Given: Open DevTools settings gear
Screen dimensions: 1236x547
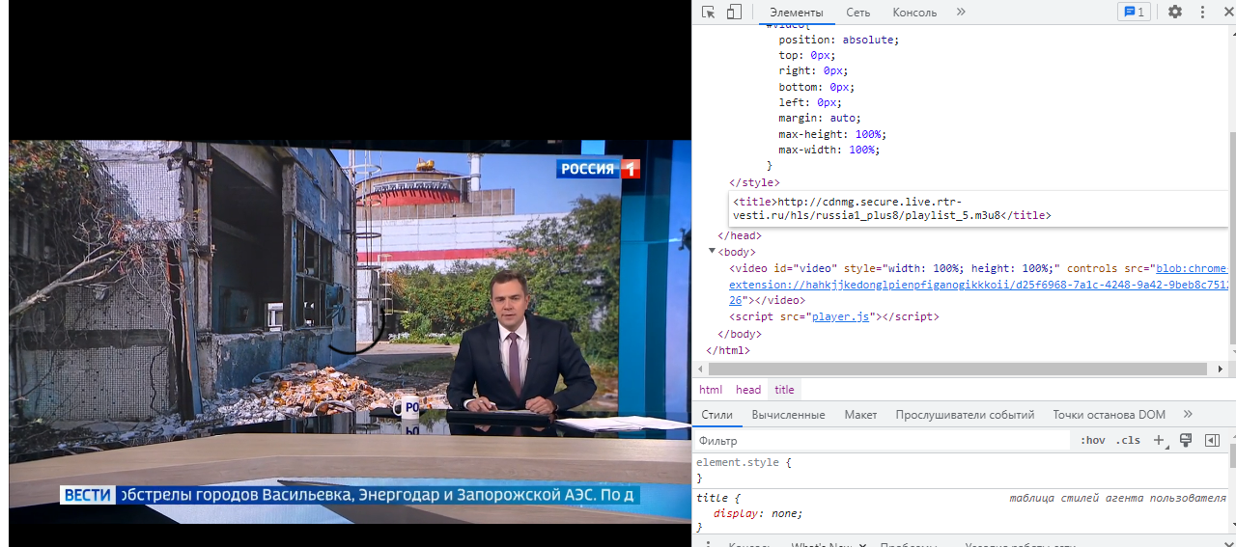Looking at the screenshot, I should point(1175,12).
